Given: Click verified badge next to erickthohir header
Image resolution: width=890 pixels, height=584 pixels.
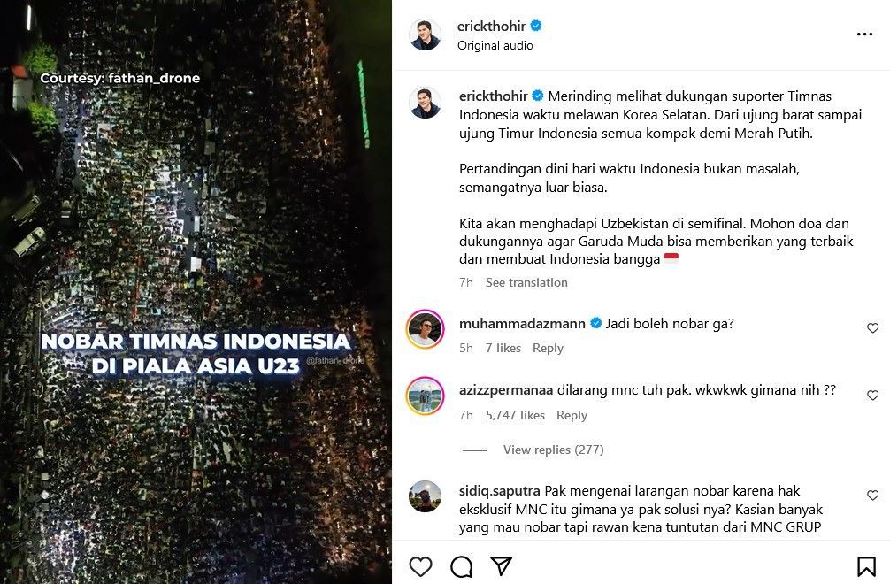Looking at the screenshot, I should (536, 26).
